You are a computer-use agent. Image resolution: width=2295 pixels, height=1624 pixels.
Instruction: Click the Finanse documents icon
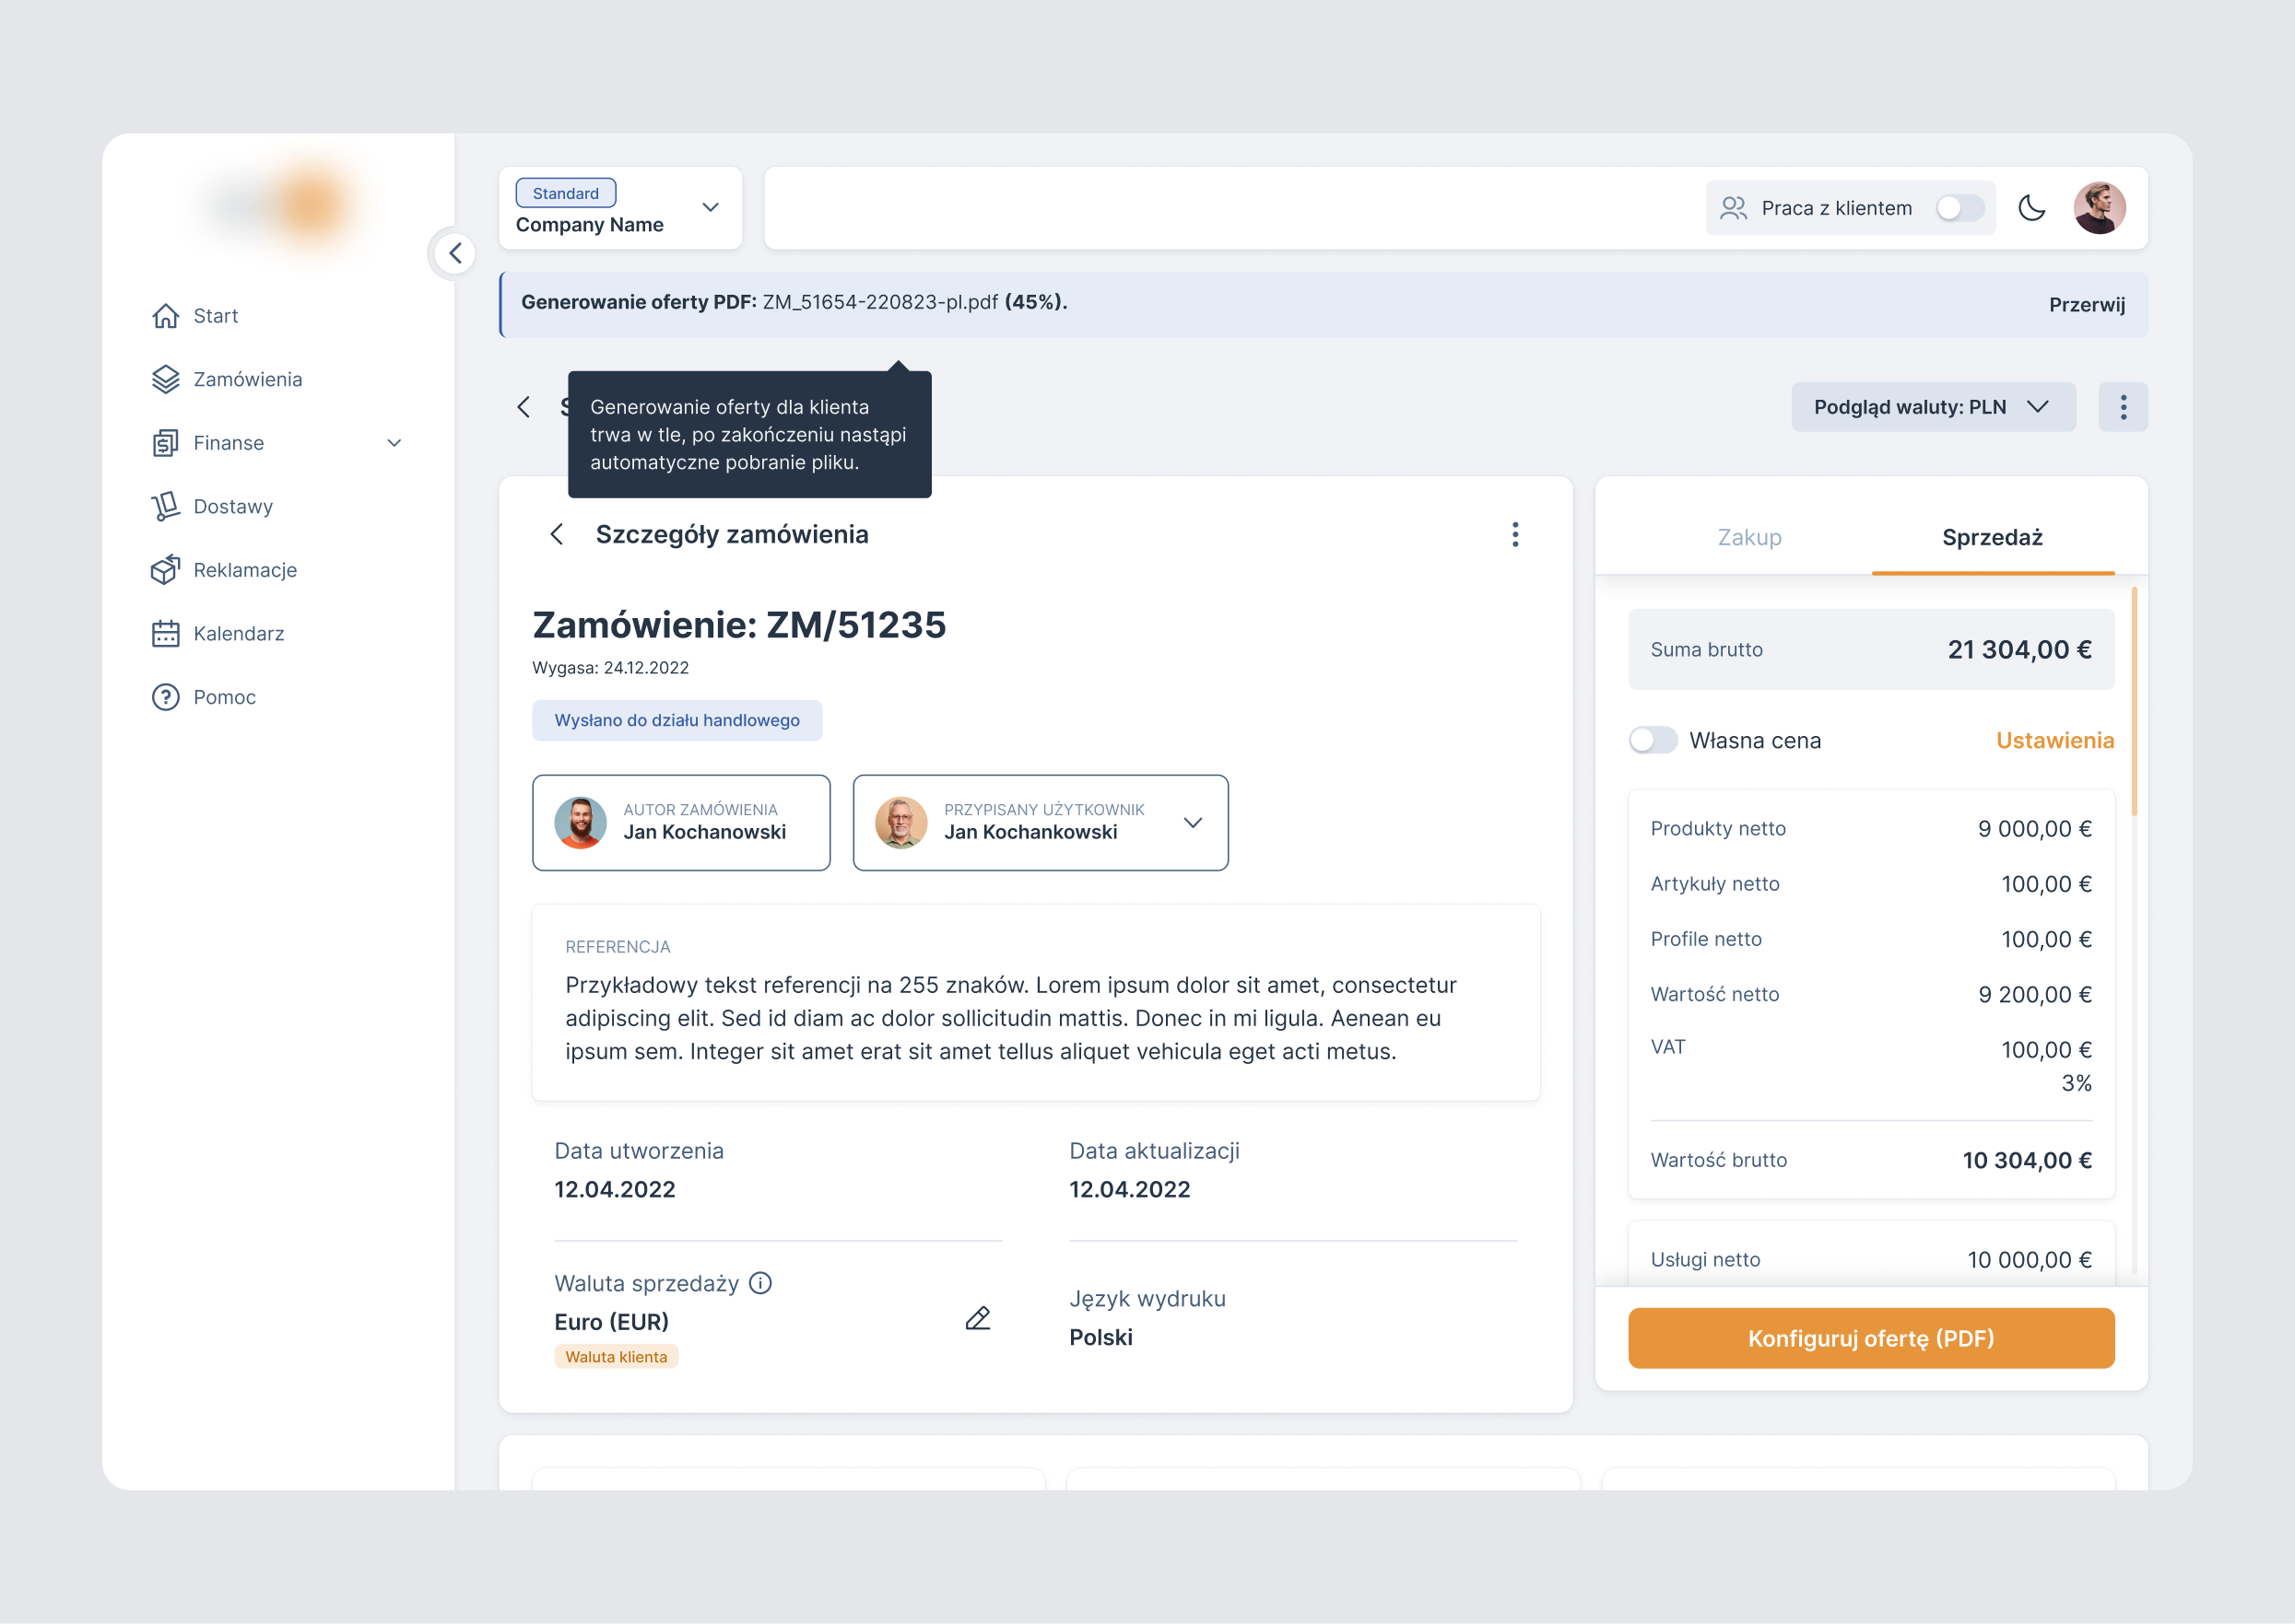click(165, 443)
